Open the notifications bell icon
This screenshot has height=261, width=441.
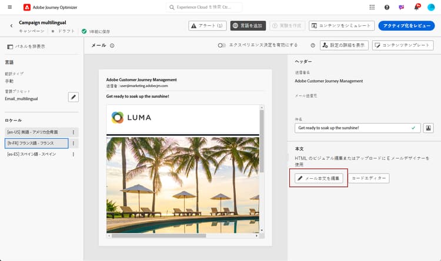point(416,7)
